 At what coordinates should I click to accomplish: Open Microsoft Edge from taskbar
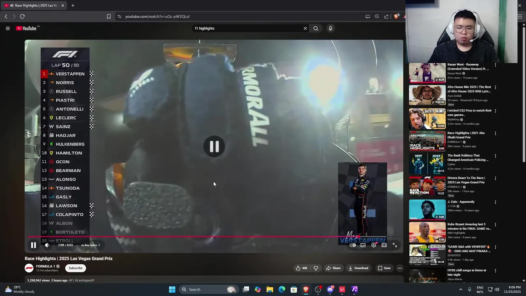click(x=282, y=289)
